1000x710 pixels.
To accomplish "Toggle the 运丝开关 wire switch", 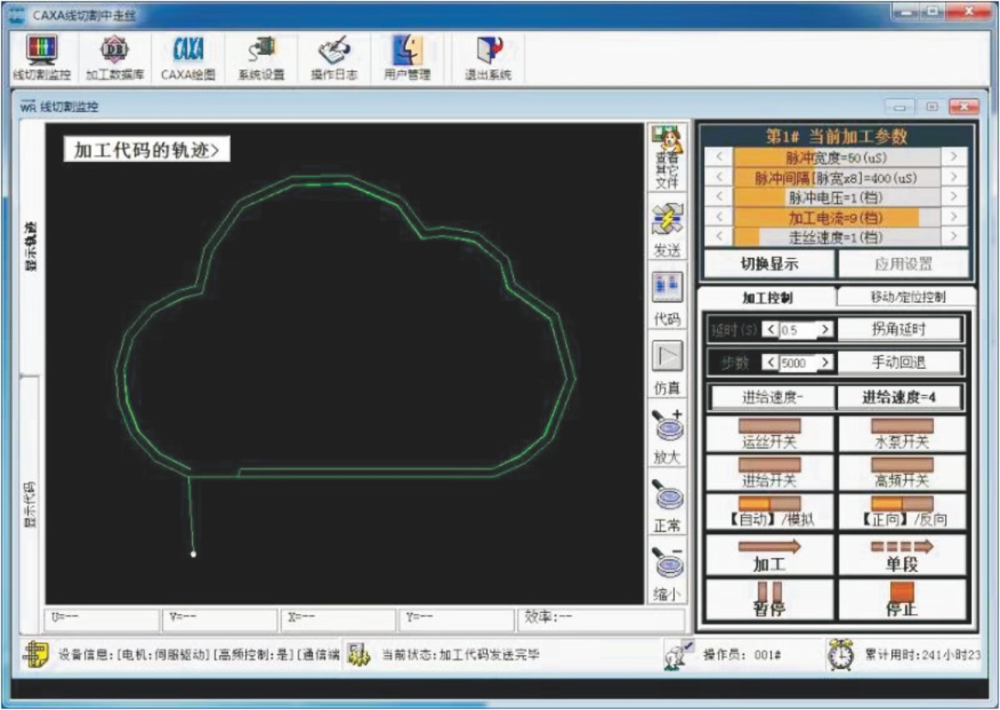I will tap(769, 434).
